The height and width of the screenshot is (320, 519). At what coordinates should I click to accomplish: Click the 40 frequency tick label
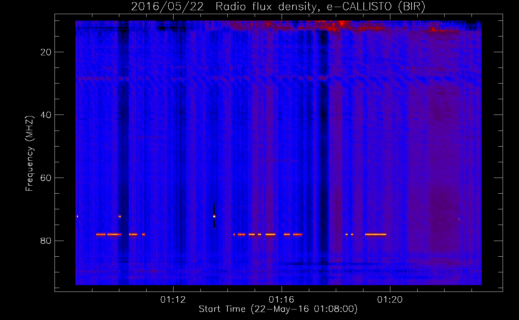46,115
